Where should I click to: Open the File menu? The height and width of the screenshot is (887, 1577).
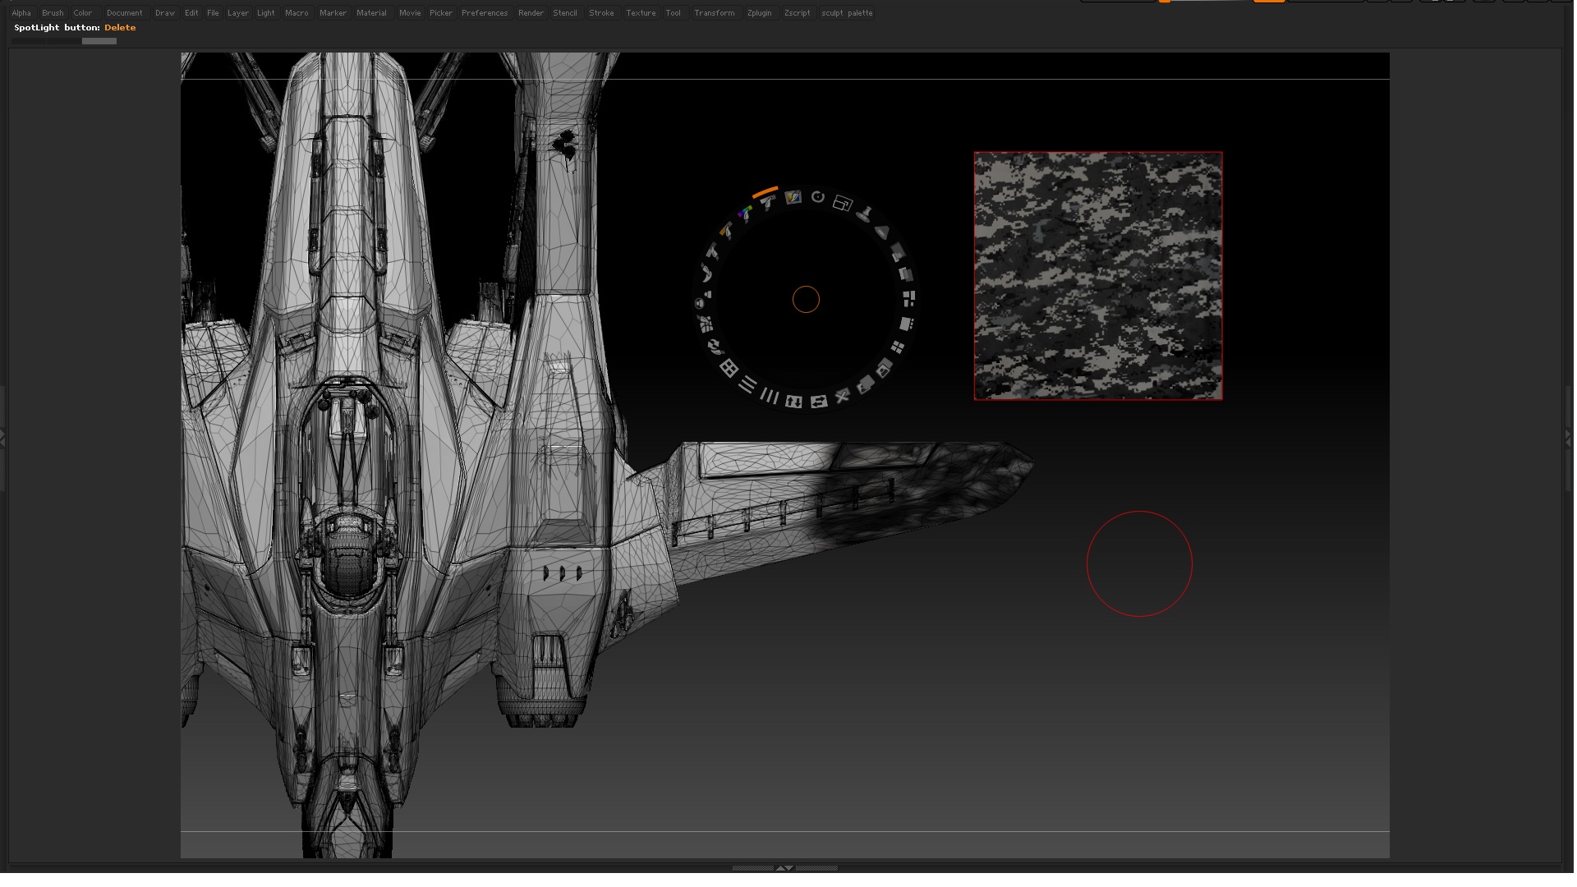pos(213,13)
